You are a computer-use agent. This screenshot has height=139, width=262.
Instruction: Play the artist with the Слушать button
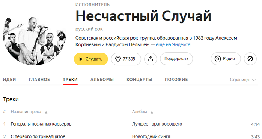(x=91, y=59)
